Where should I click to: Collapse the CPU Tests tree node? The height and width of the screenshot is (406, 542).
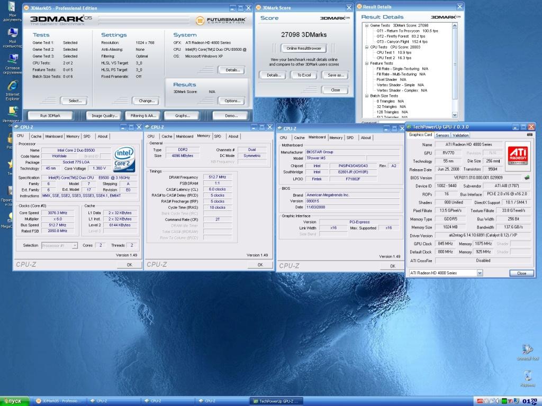tap(366, 47)
